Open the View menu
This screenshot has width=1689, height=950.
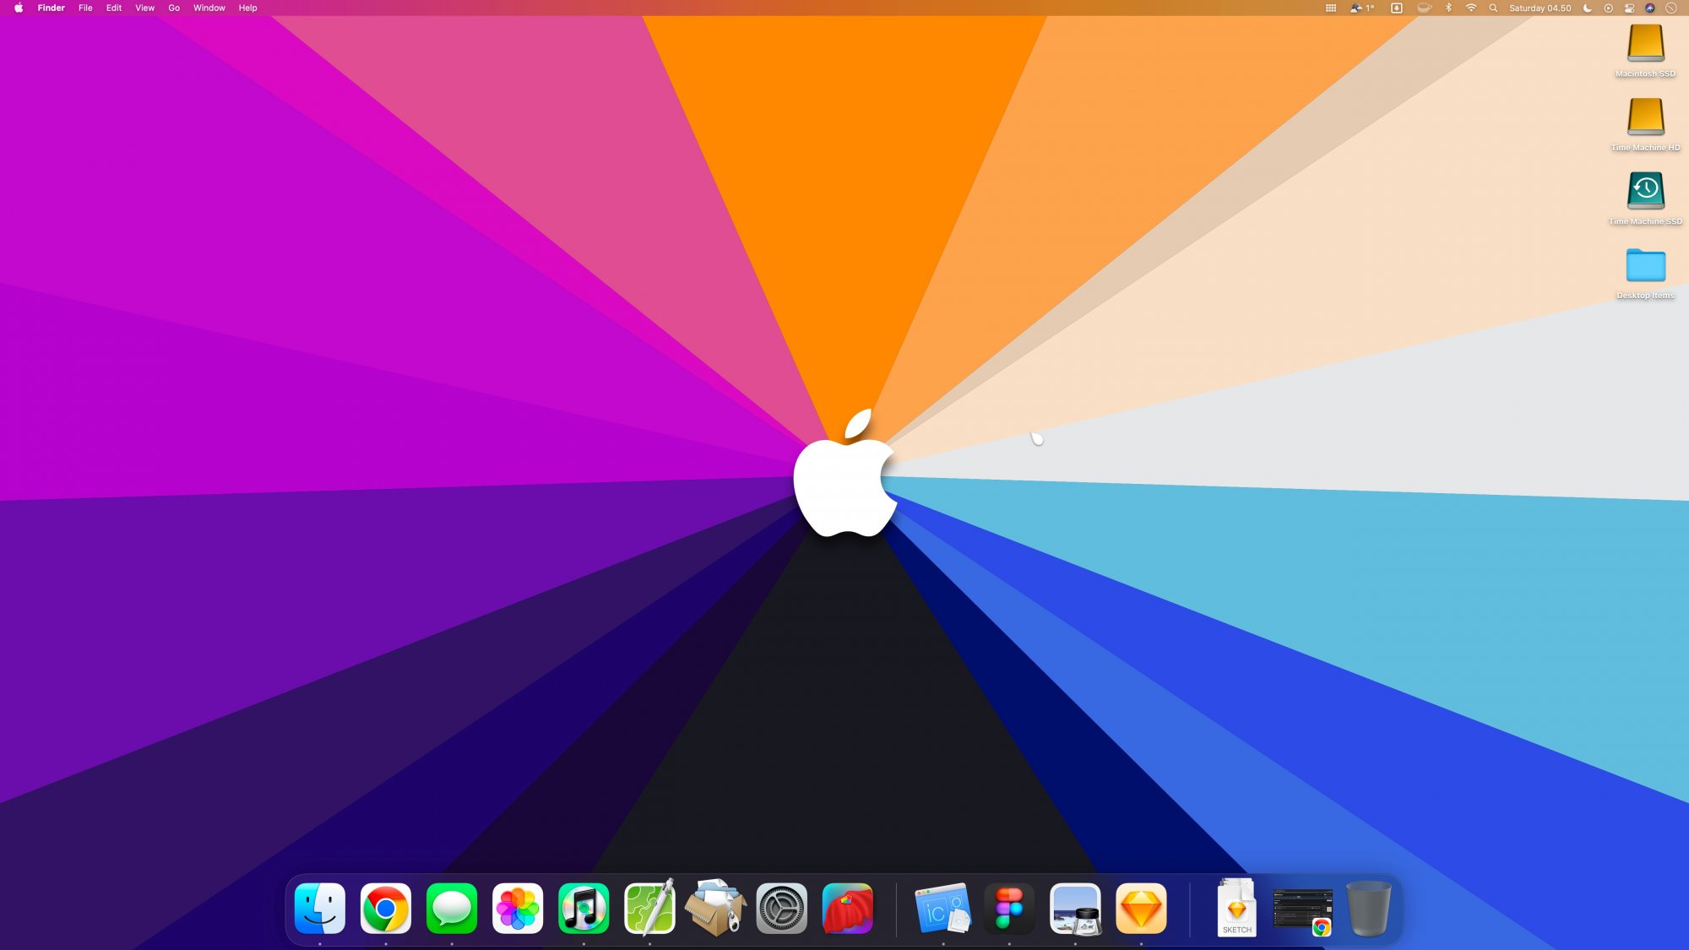144,8
